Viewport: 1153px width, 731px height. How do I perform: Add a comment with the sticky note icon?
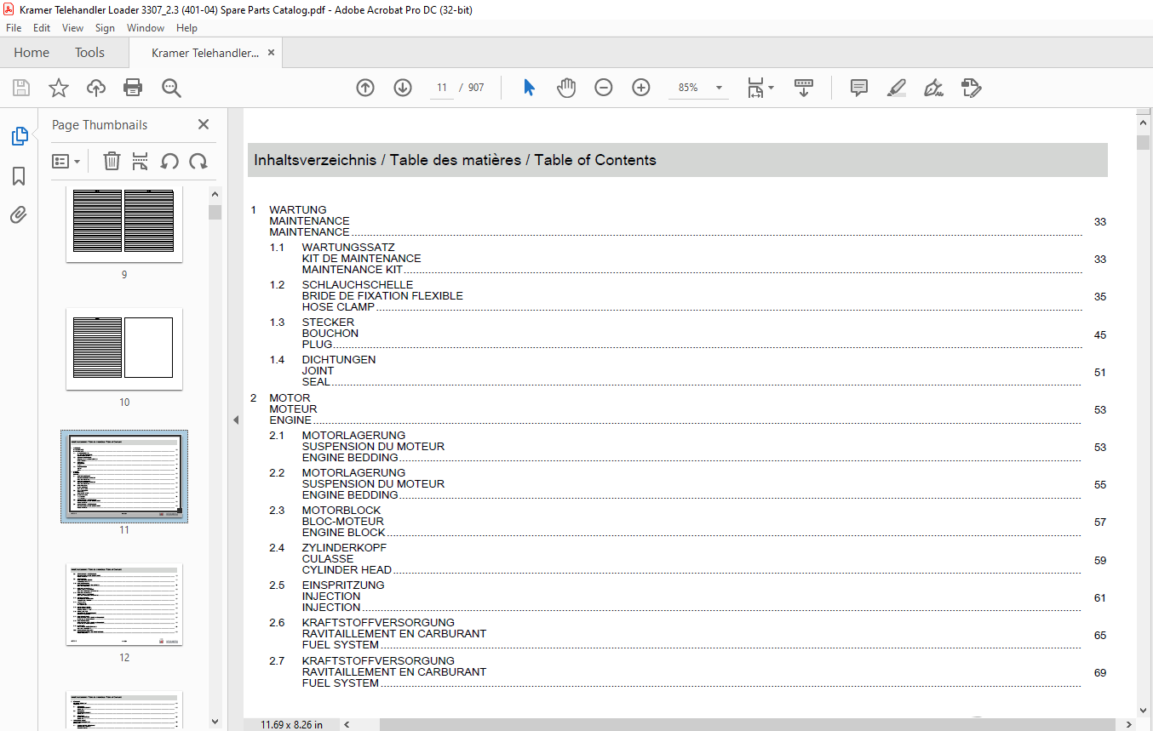[859, 88]
